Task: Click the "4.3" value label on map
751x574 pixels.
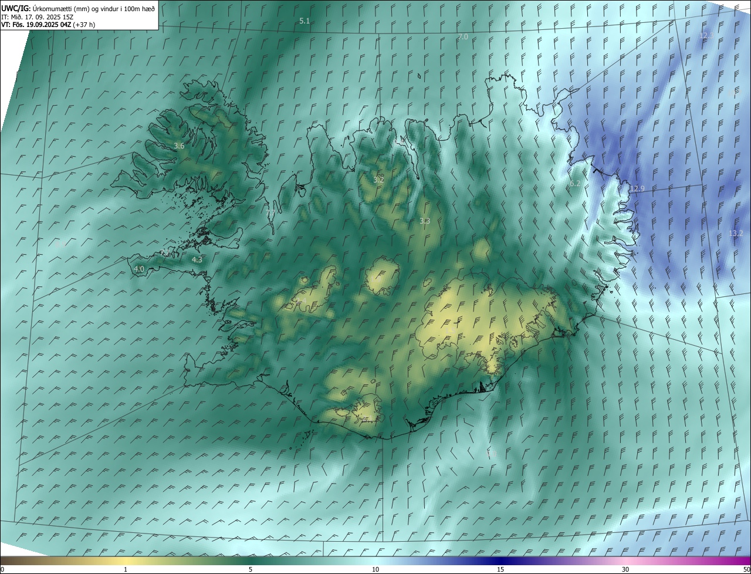Action: [x=197, y=259]
